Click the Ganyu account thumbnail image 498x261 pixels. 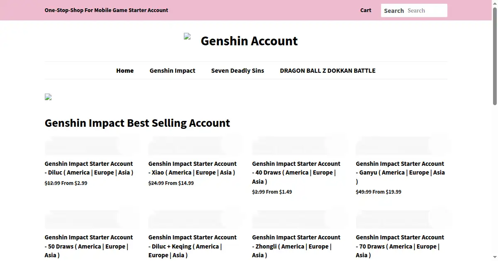[401, 145]
